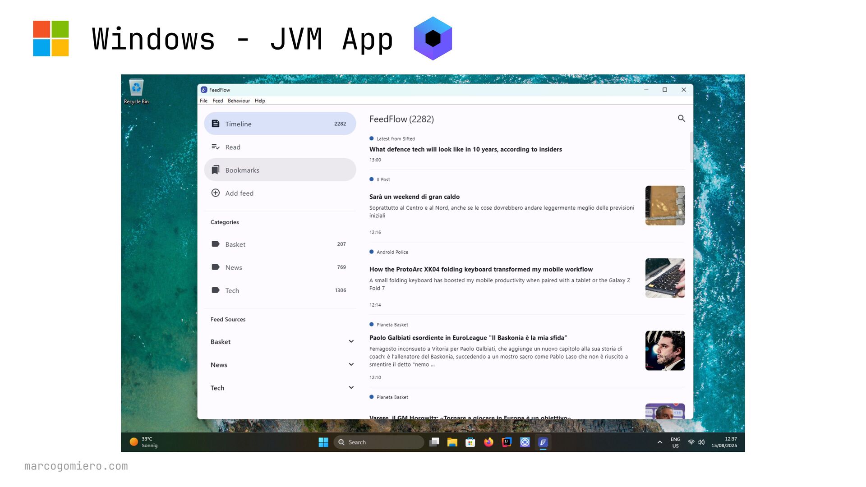The image size is (866, 487).
Task: Click the 'Android Police' source label
Action: click(x=392, y=252)
